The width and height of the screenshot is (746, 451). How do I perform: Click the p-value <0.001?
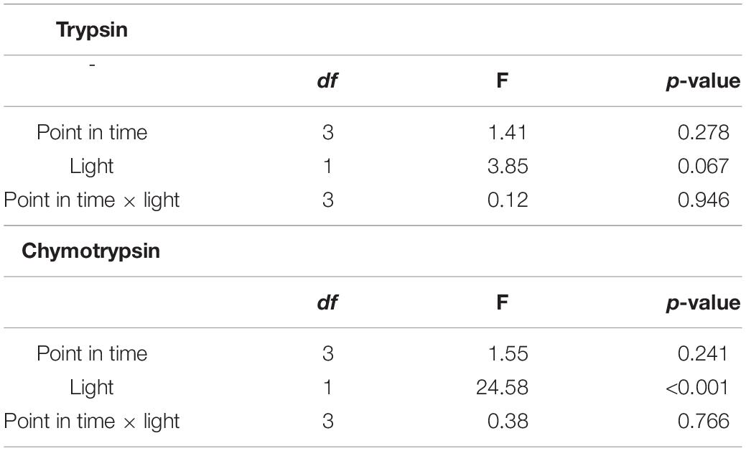(697, 387)
